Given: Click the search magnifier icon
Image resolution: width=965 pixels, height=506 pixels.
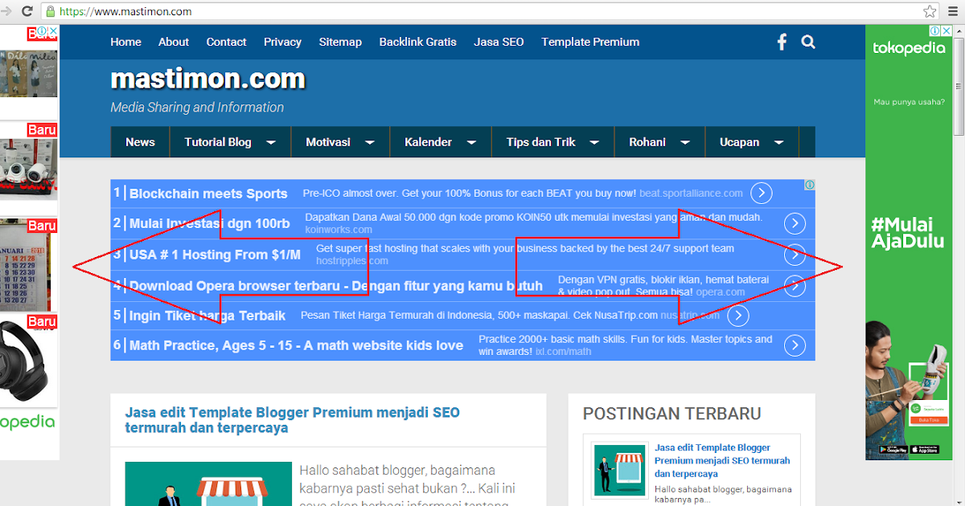Looking at the screenshot, I should (808, 42).
